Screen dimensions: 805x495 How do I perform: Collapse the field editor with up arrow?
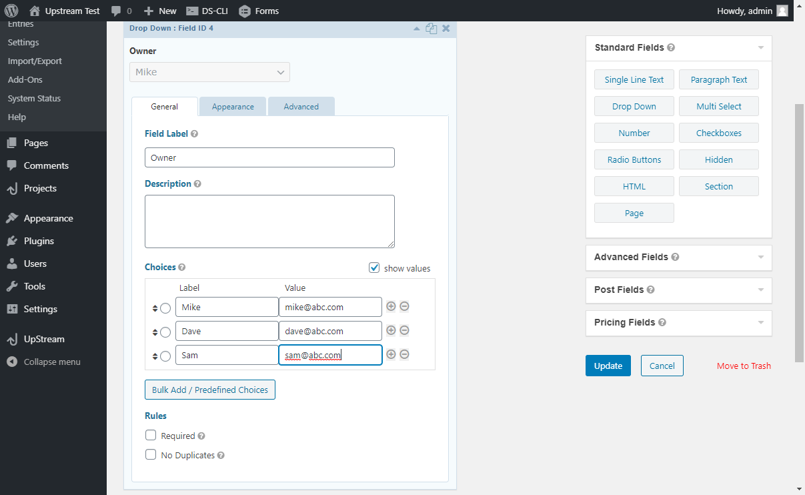click(417, 29)
